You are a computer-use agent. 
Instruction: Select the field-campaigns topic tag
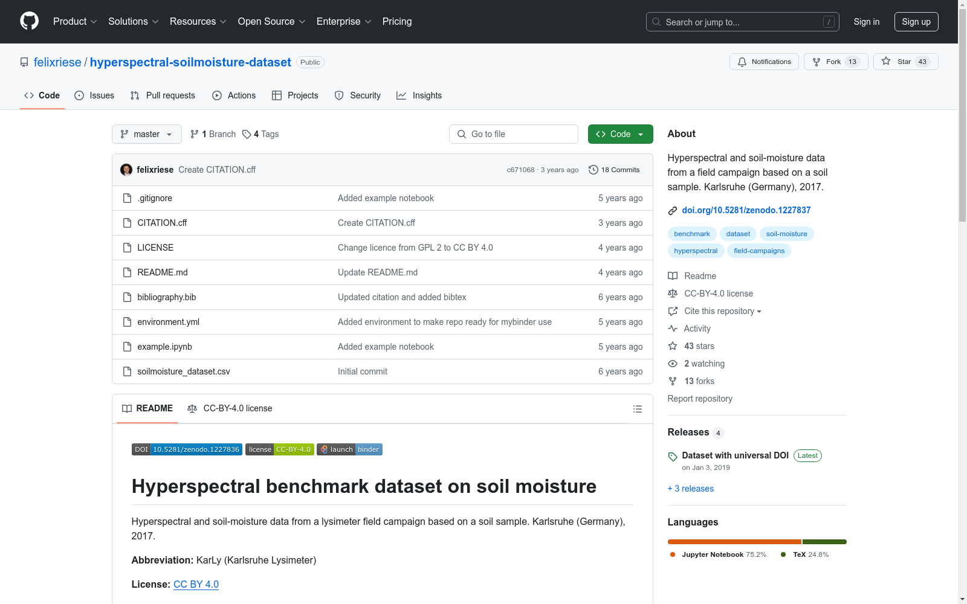[759, 251]
